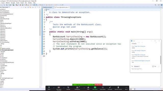Open Polls from the Zoom toolbar
This screenshot has width=163, height=91.
point(88,88)
